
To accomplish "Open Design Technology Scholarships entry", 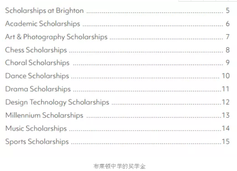I will (57, 102).
